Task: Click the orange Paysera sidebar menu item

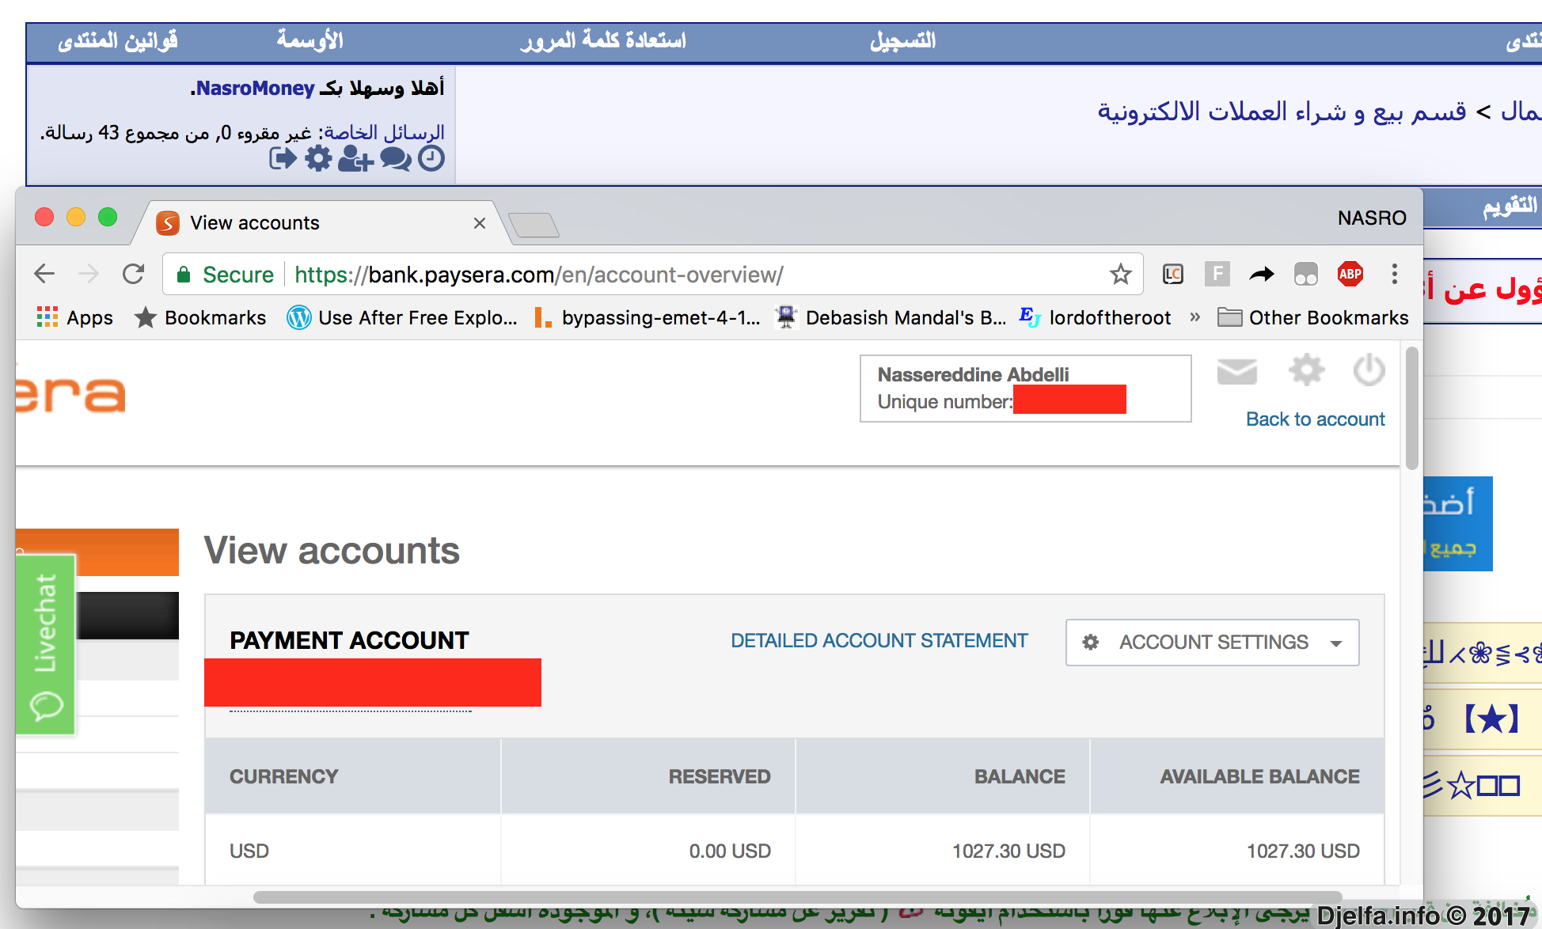Action: click(97, 552)
